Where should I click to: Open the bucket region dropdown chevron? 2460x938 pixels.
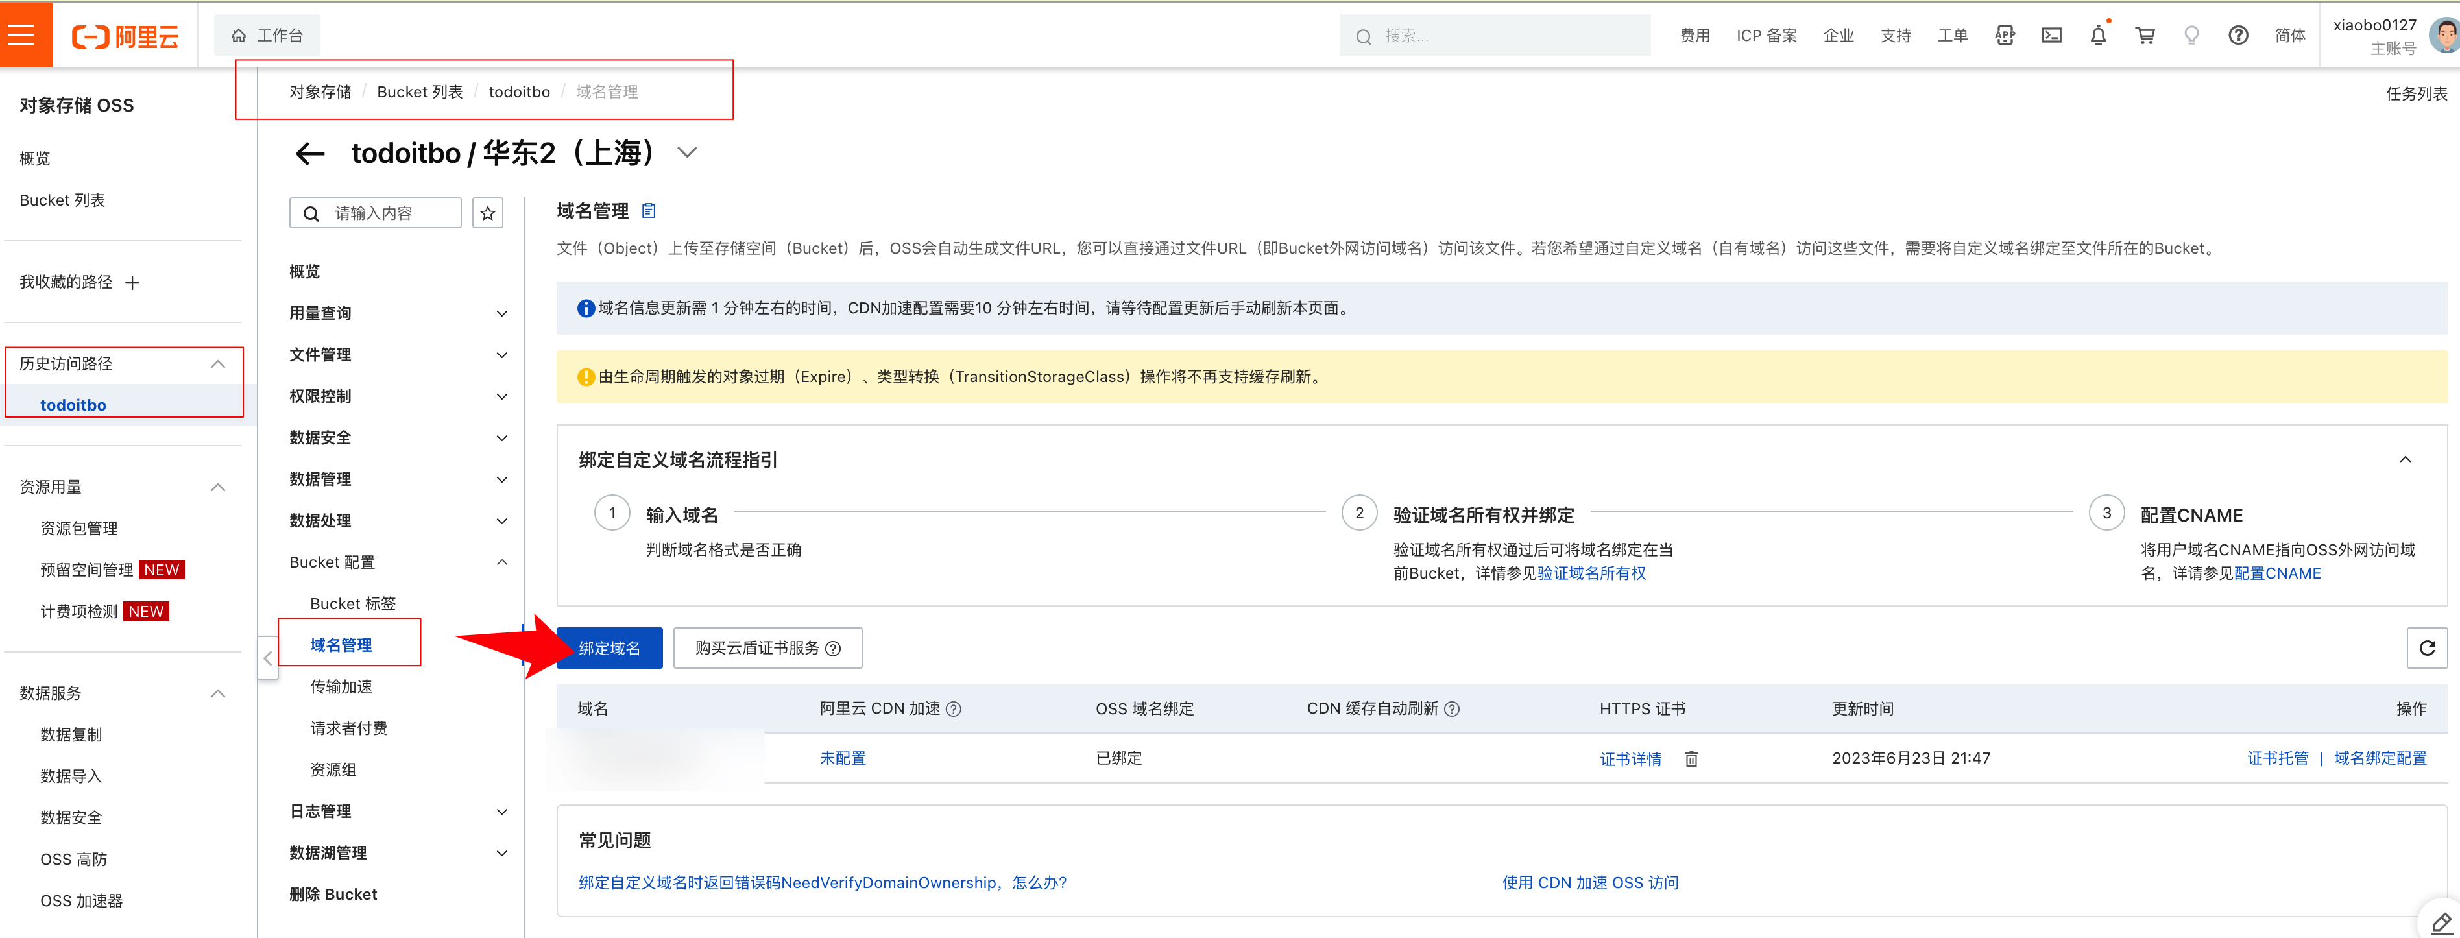tap(686, 153)
